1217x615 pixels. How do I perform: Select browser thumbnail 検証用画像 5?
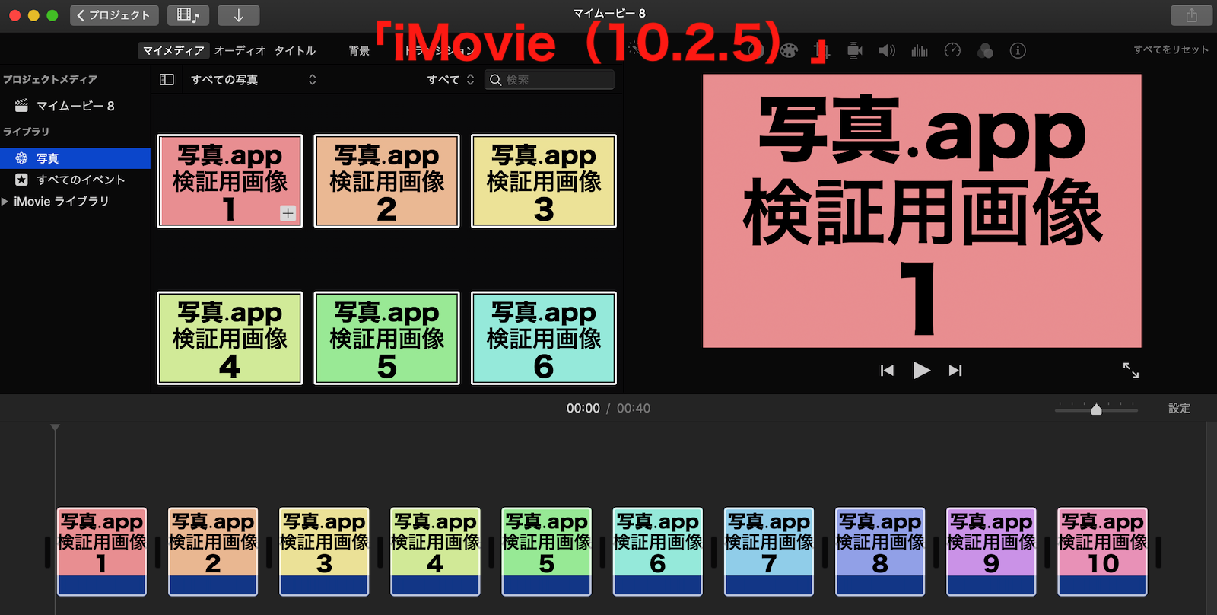tap(386, 338)
